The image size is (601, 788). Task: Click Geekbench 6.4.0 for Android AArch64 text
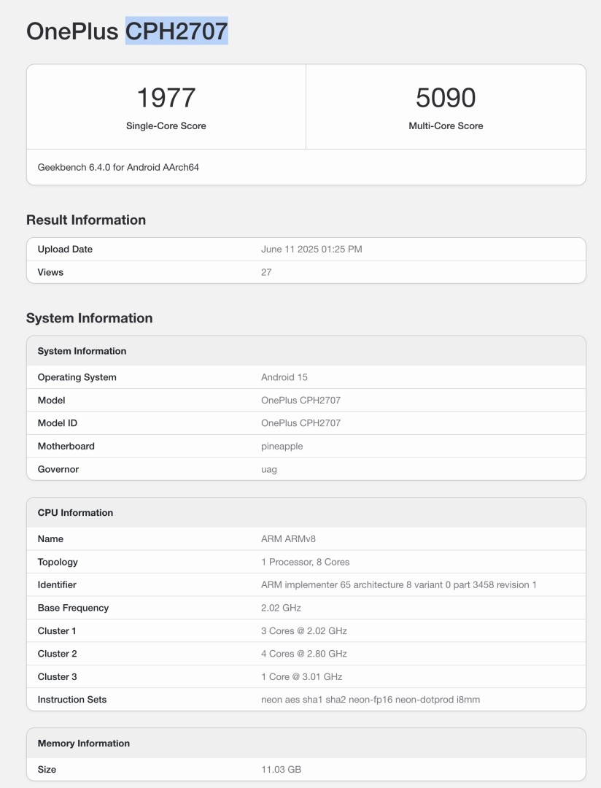coord(118,167)
